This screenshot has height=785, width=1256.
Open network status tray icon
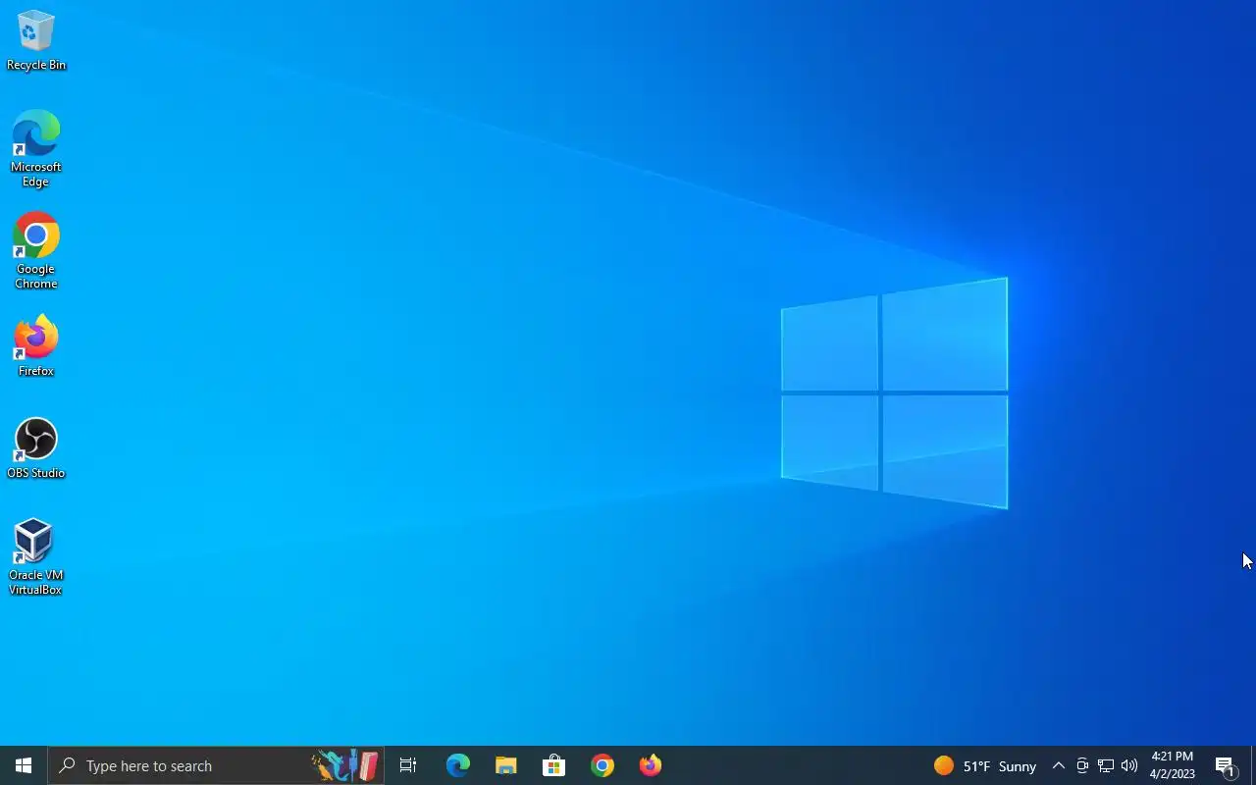(1105, 765)
